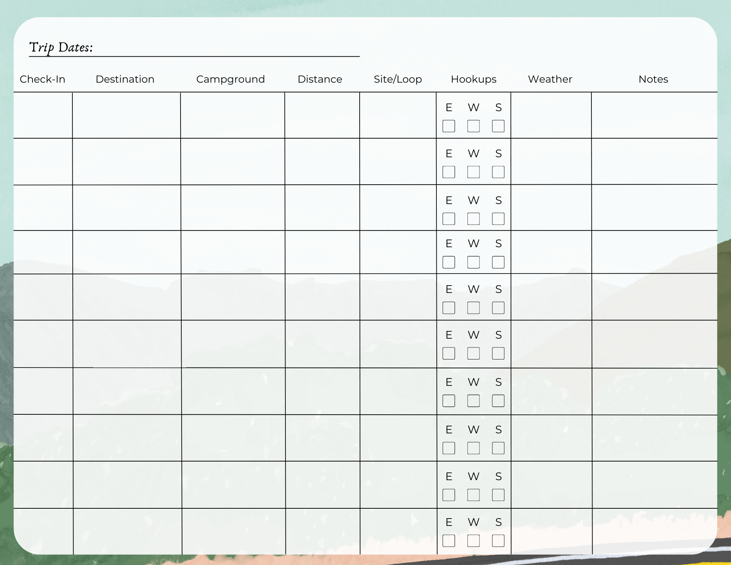The height and width of the screenshot is (565, 731).
Task: Check the W box in seventh row
Action: [473, 401]
